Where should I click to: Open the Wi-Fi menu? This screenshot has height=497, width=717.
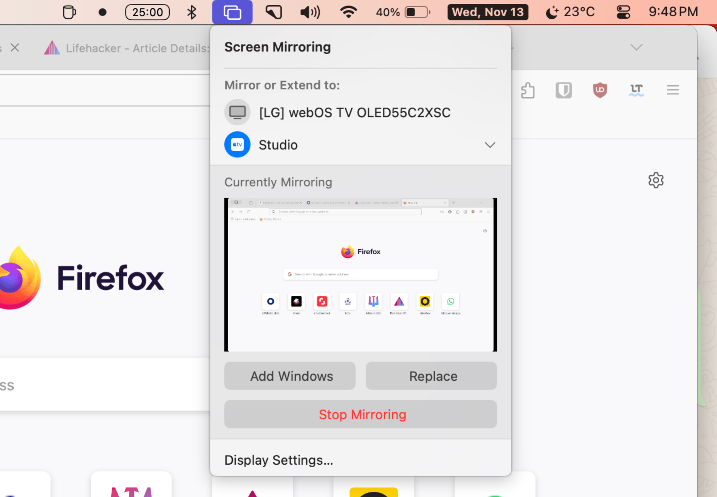[348, 12]
